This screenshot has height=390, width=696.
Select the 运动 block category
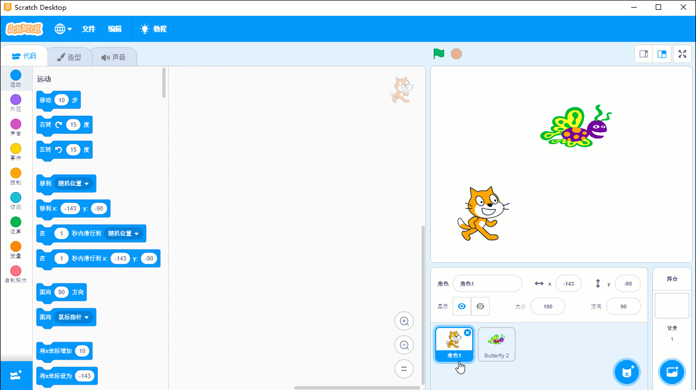[x=16, y=78]
